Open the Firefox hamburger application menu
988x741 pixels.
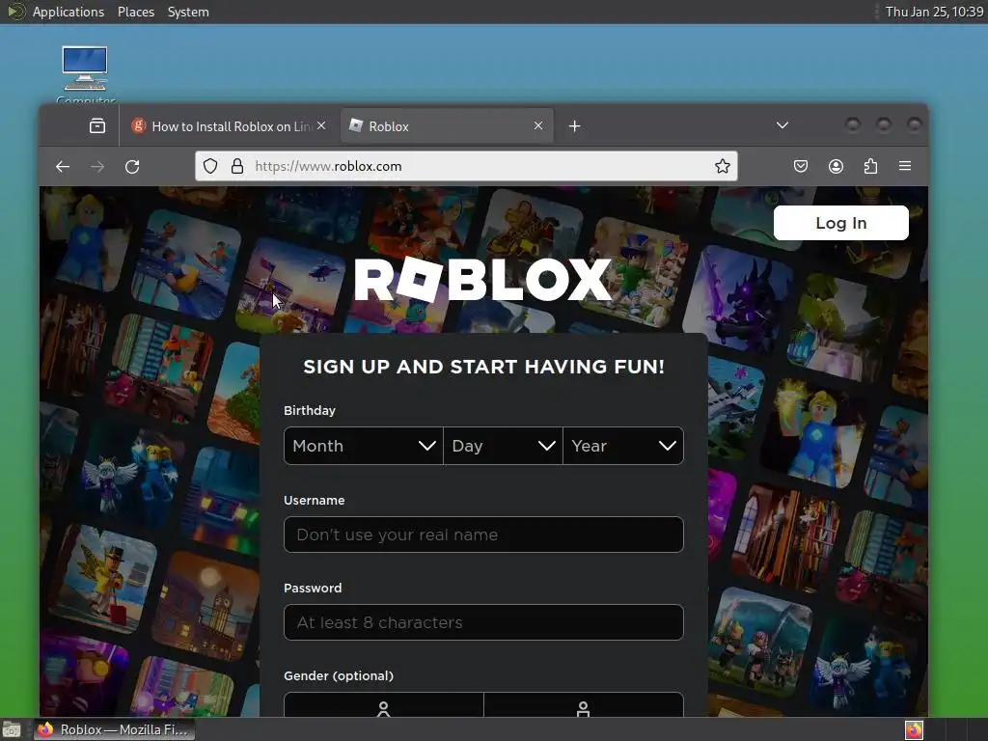tap(905, 166)
